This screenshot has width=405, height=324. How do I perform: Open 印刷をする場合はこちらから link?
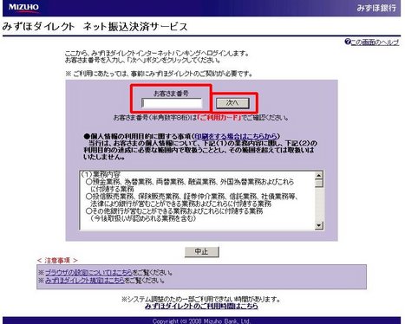tap(236, 136)
